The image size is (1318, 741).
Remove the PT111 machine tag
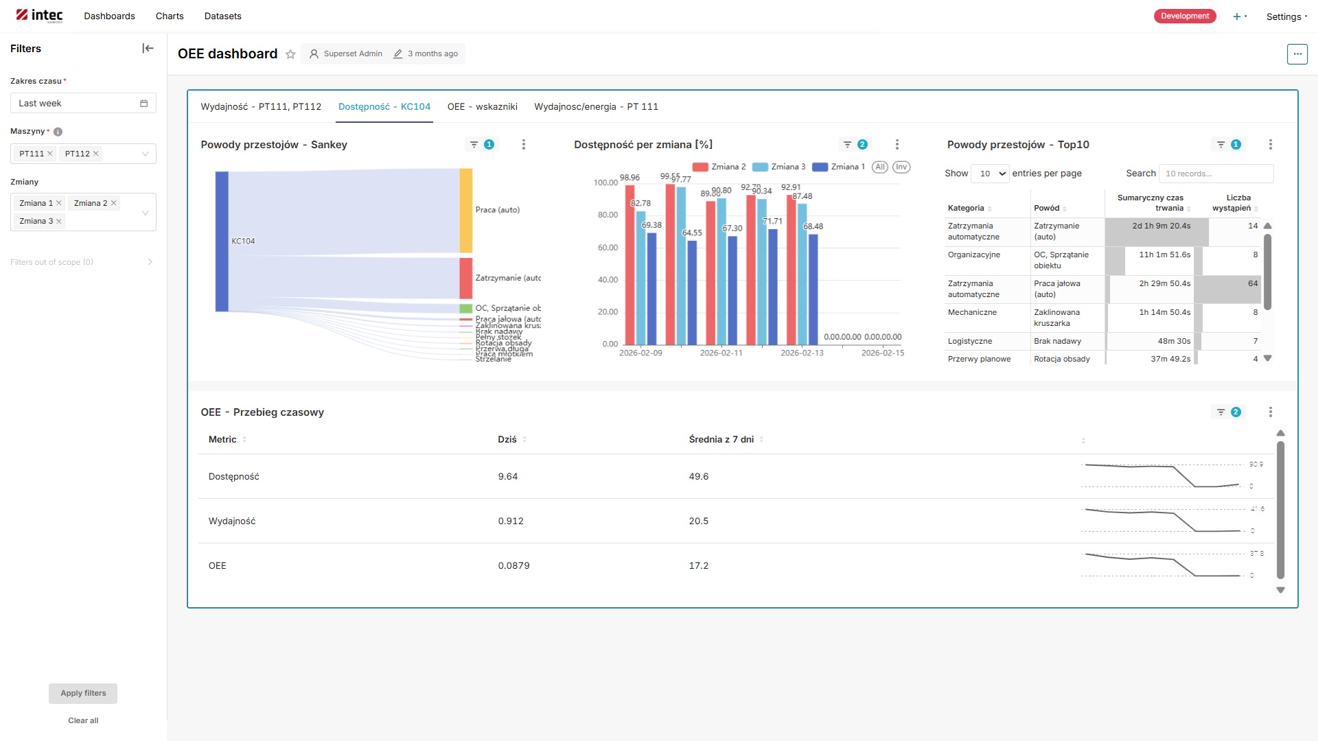click(50, 154)
